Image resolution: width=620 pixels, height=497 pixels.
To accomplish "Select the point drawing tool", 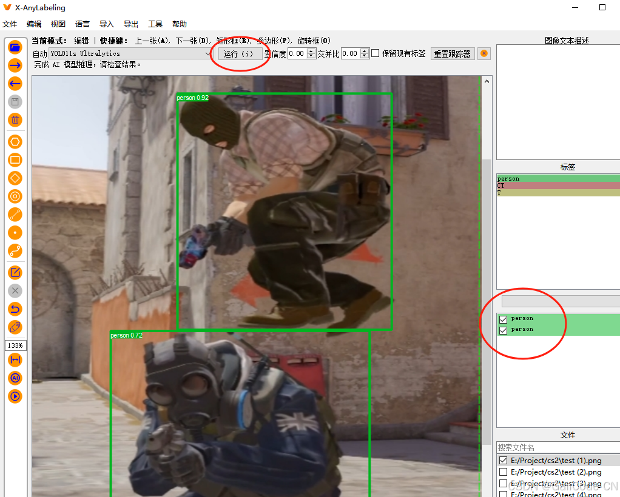I will tap(15, 233).
